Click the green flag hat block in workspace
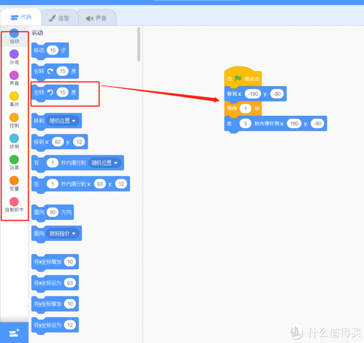The image size is (364, 343). (243, 77)
